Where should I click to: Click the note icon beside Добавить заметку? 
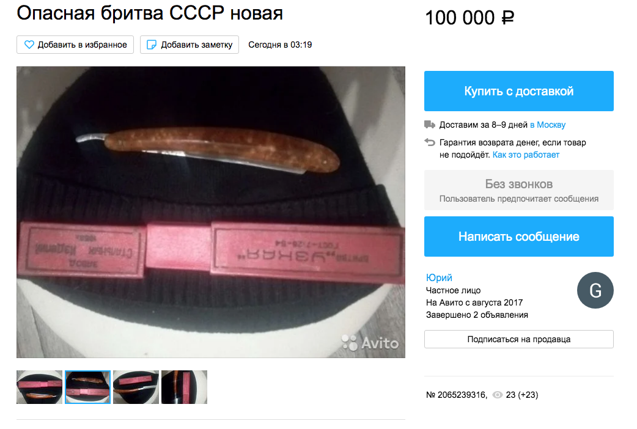click(x=152, y=45)
